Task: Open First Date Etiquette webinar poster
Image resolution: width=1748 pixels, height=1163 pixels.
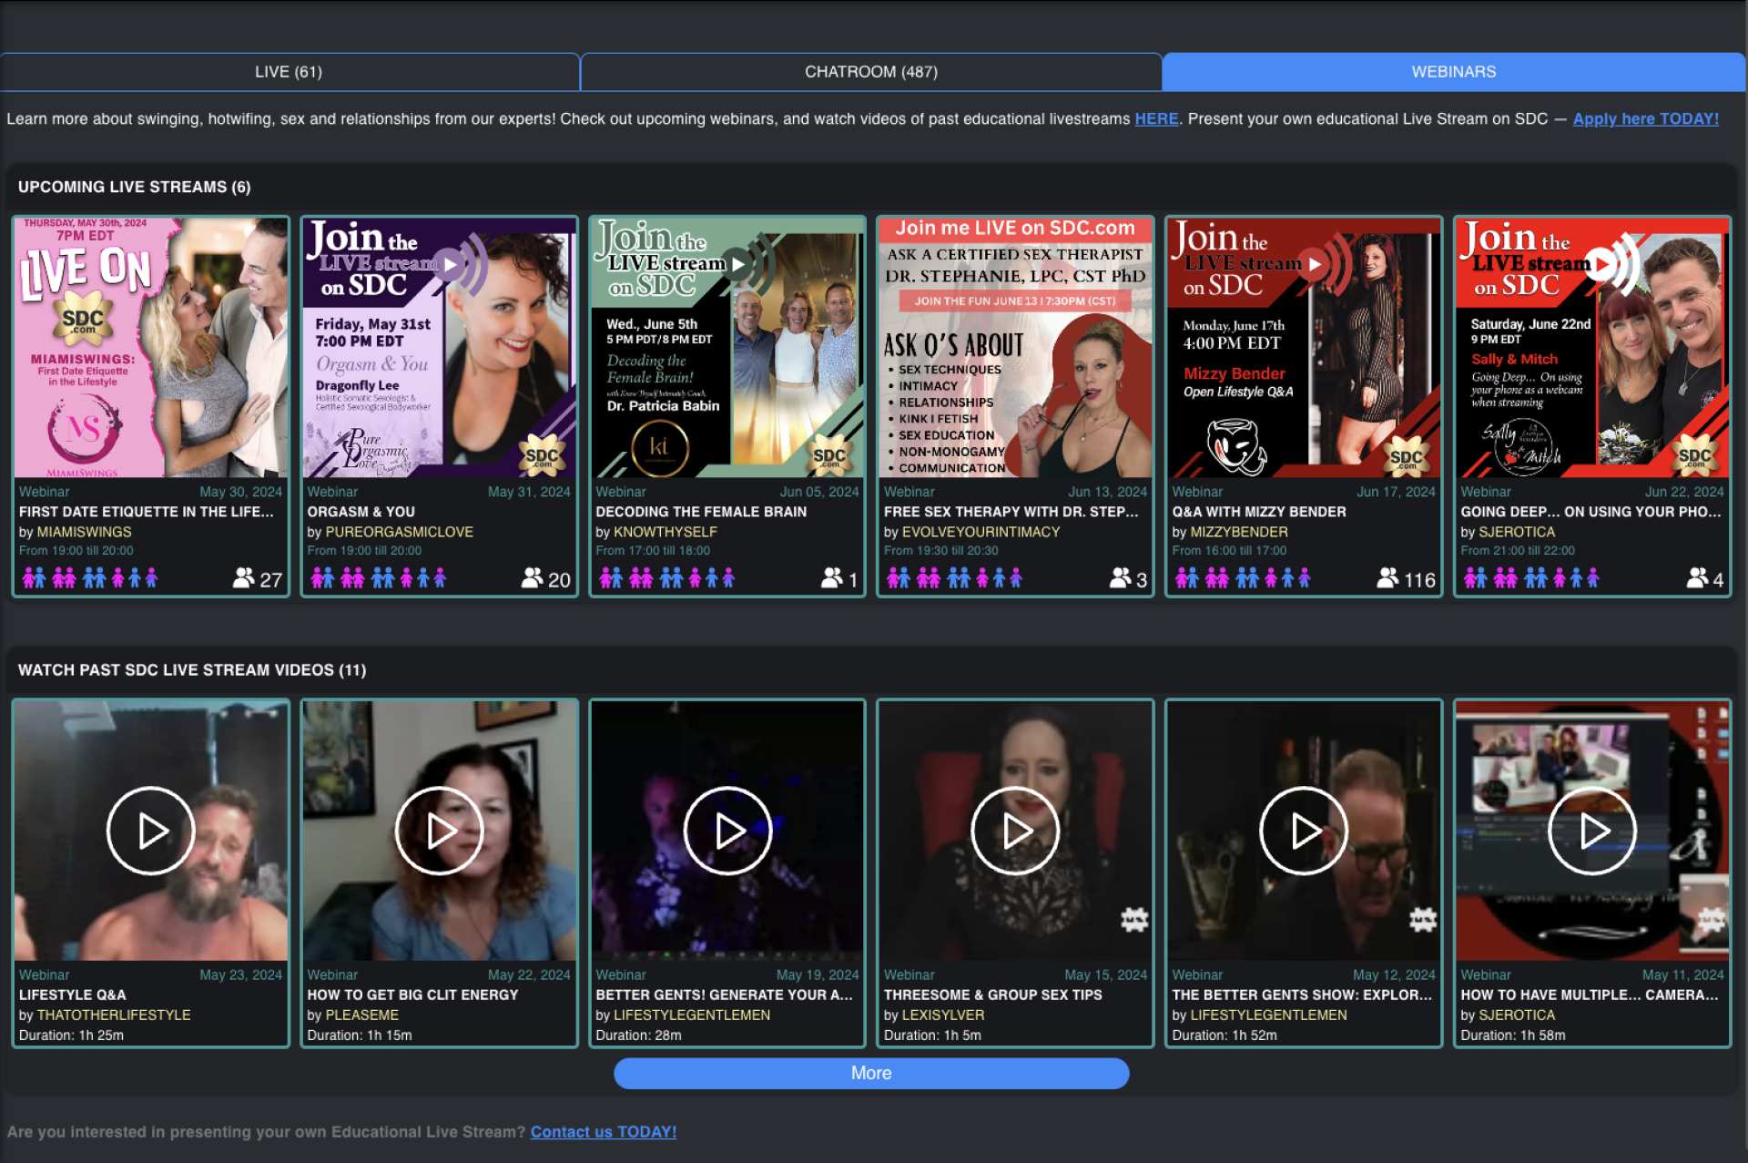Action: [150, 348]
